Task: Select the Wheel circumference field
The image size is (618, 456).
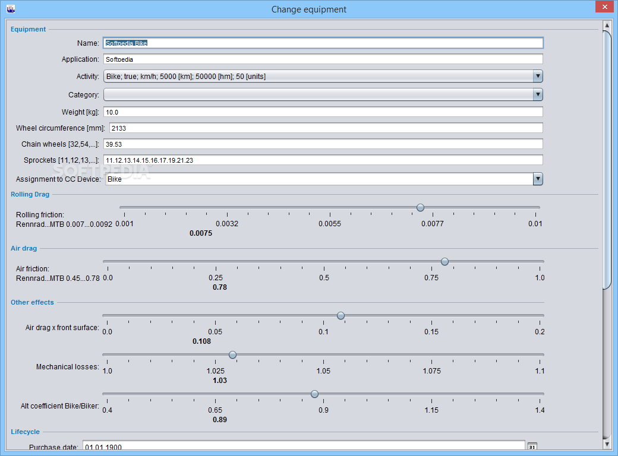Action: click(326, 128)
